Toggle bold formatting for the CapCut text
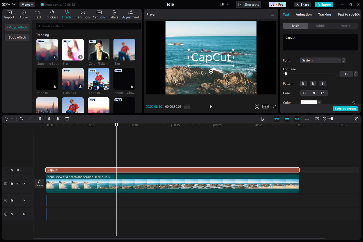 pos(303,83)
